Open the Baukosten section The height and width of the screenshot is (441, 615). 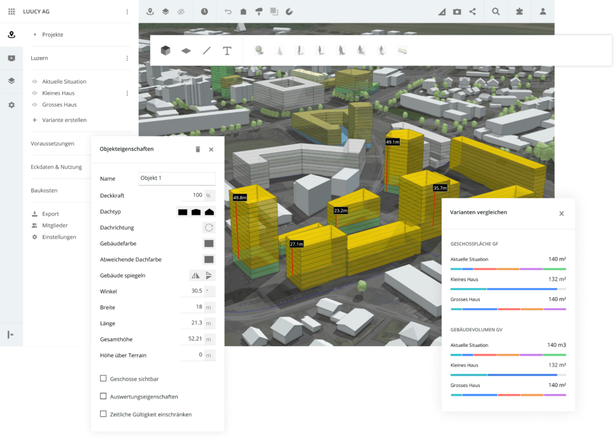point(44,190)
